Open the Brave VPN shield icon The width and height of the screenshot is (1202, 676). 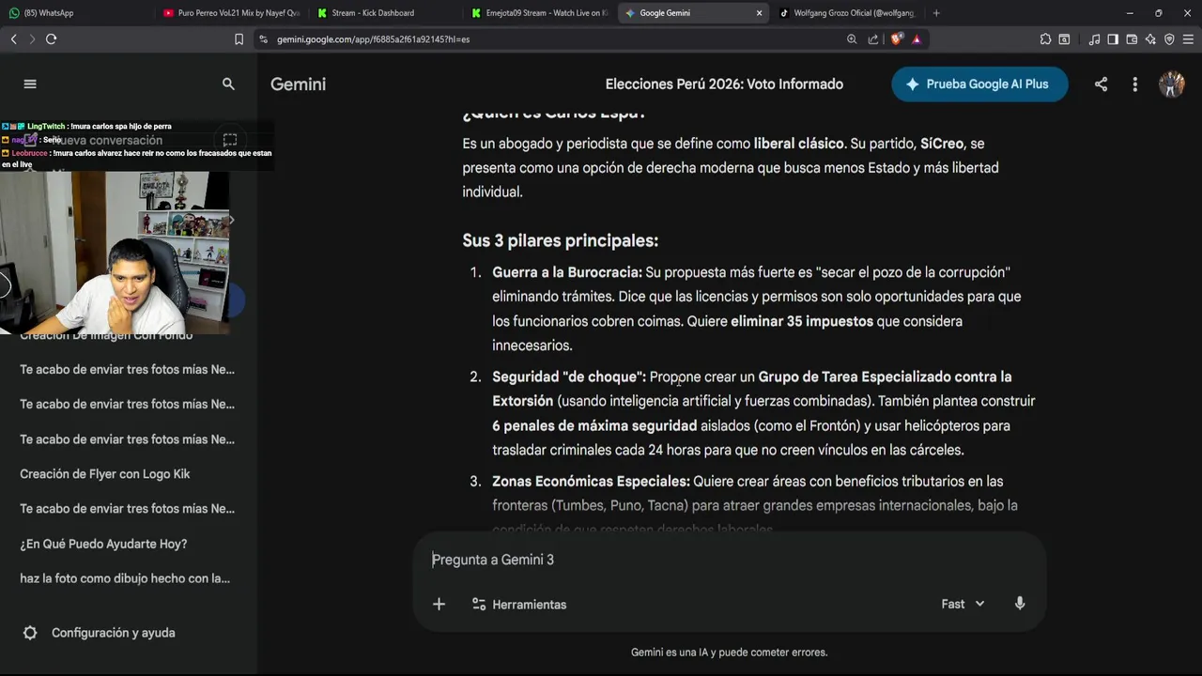tap(1169, 38)
